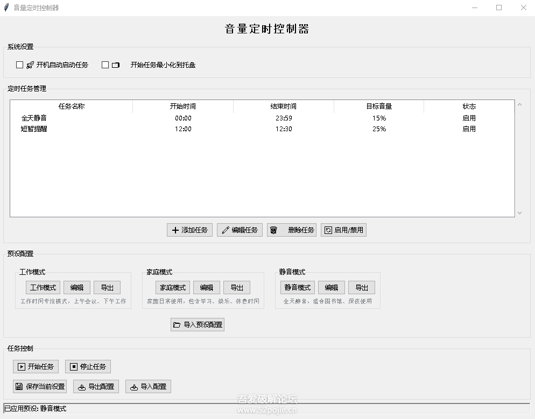Check 开始任务最小化到托盘 option
This screenshot has height=419, width=535.
click(x=104, y=65)
